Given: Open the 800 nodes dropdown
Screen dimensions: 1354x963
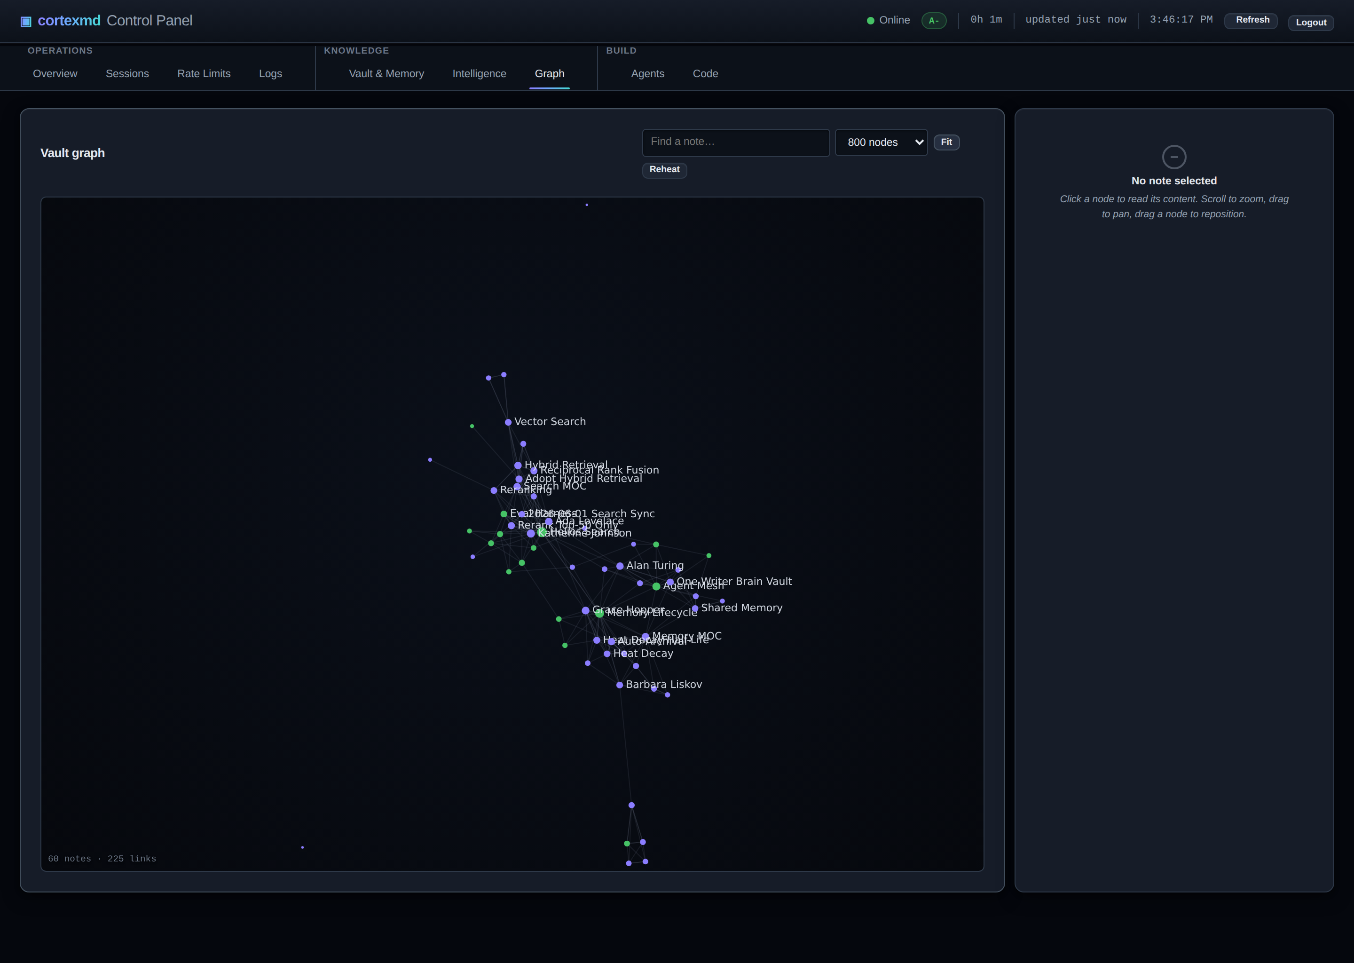Looking at the screenshot, I should tap(881, 142).
